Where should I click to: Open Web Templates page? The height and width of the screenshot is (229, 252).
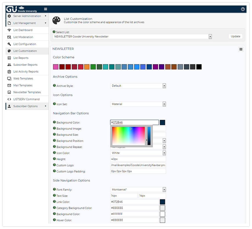click(23, 78)
